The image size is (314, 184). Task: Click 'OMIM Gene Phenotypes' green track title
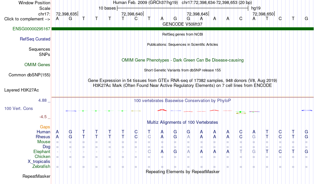pyautogui.click(x=182, y=60)
